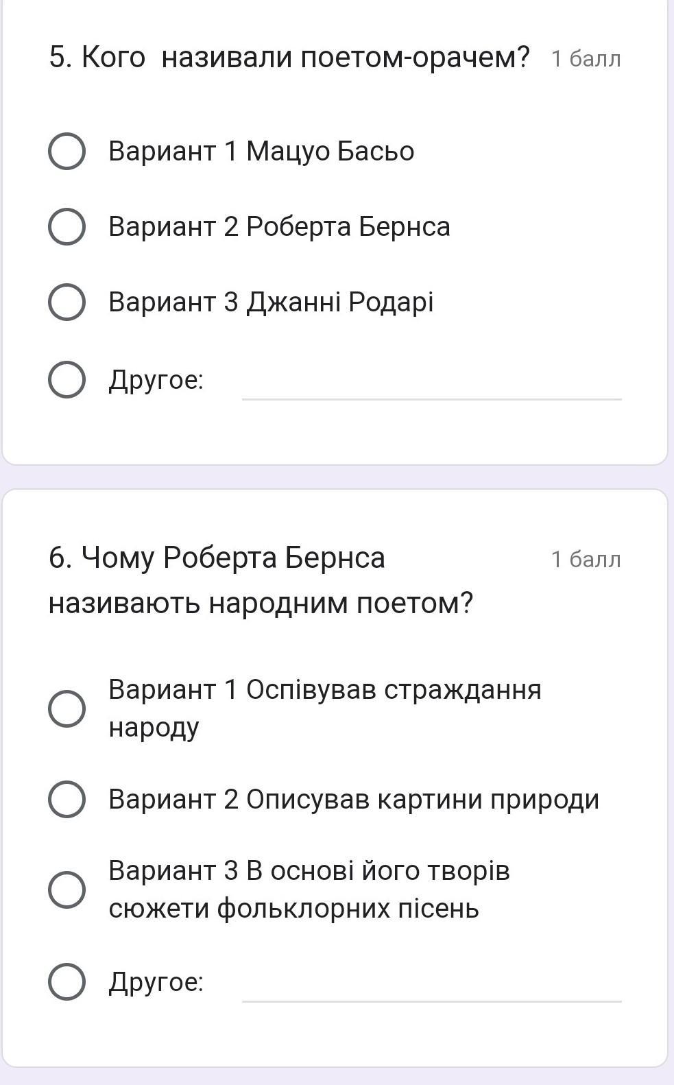Mark the Джанні Родарі radio button
The width and height of the screenshot is (674, 1085).
point(67,302)
